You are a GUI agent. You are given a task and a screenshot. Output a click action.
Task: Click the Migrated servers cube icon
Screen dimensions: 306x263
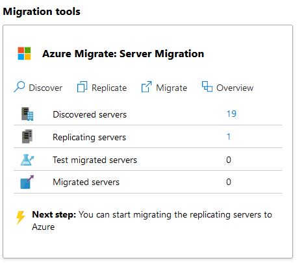tap(27, 182)
